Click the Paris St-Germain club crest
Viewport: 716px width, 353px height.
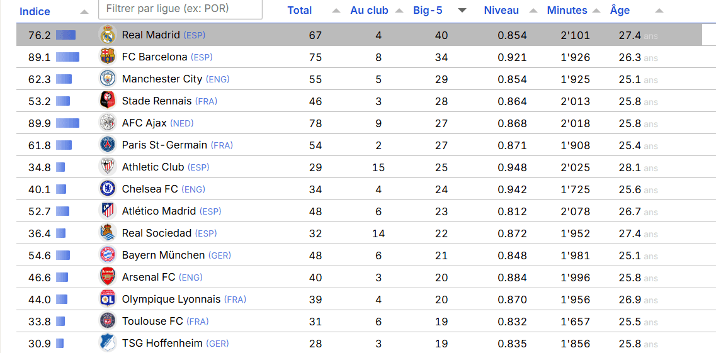tap(108, 145)
